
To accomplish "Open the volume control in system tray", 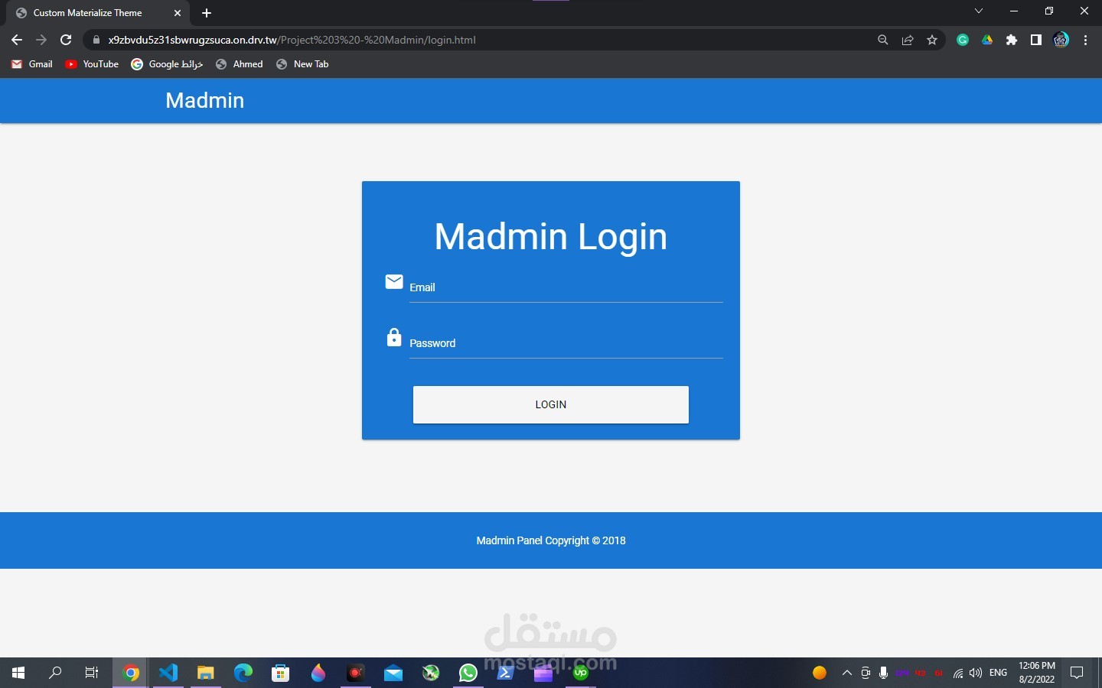I will pyautogui.click(x=976, y=673).
